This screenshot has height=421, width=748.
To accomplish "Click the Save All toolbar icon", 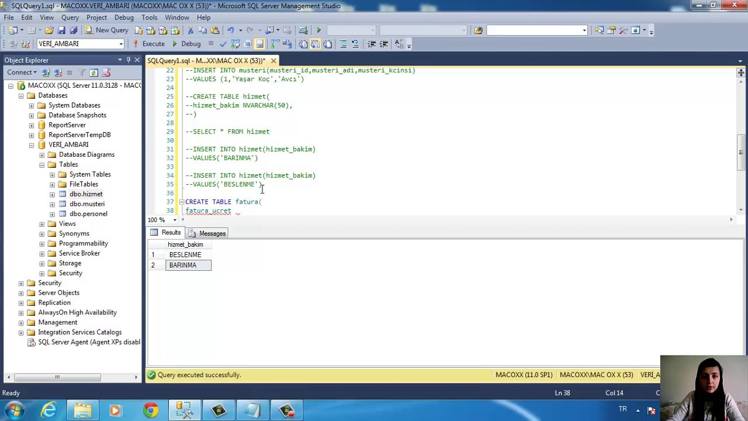I will tap(73, 30).
